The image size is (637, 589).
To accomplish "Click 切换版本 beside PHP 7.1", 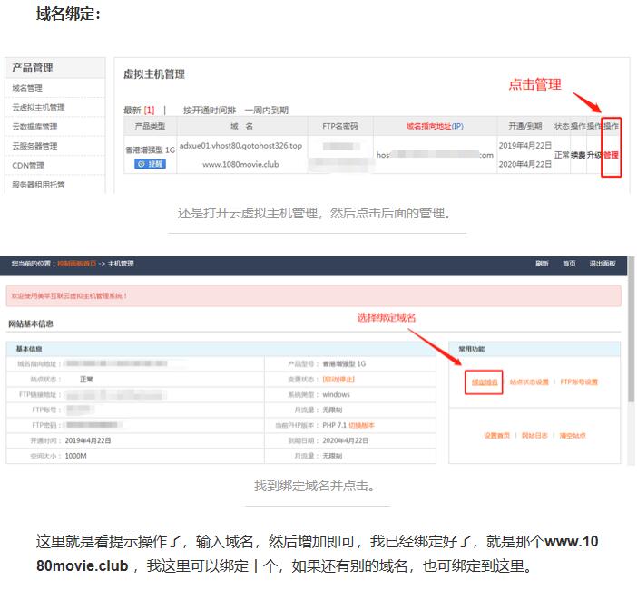I will (361, 426).
